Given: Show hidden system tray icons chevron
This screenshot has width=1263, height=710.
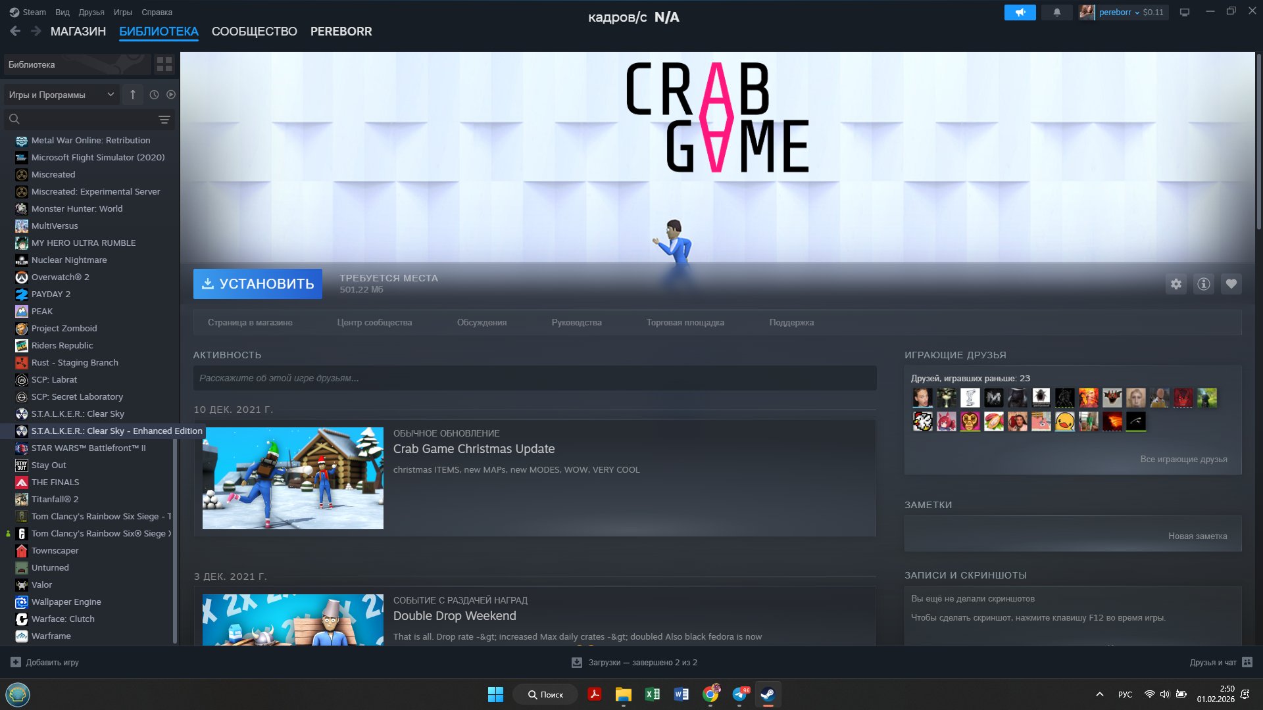Looking at the screenshot, I should (1099, 694).
